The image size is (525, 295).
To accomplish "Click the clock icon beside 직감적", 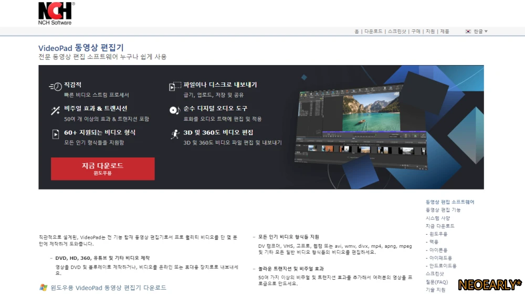I will coord(56,87).
